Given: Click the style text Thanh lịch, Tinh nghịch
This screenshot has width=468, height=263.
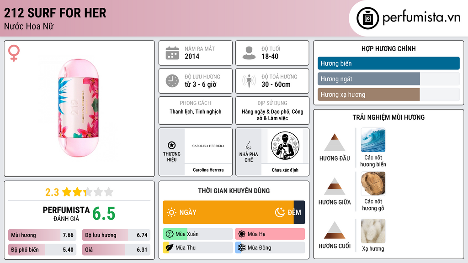Looking at the screenshot, I should [196, 112].
